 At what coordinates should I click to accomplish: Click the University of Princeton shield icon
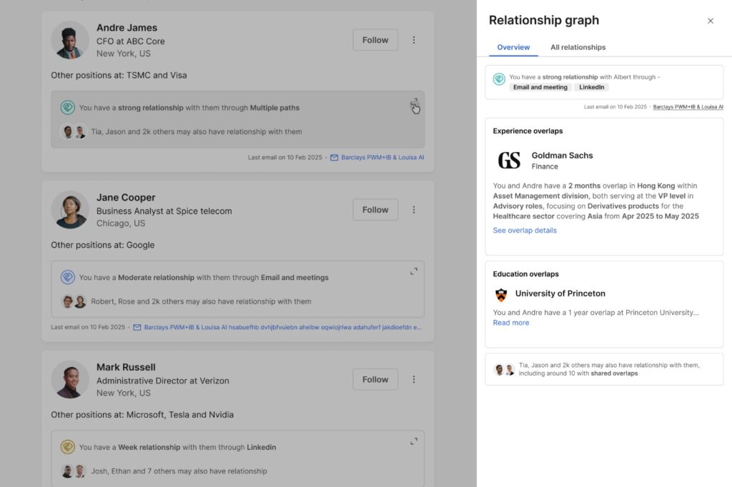click(501, 294)
